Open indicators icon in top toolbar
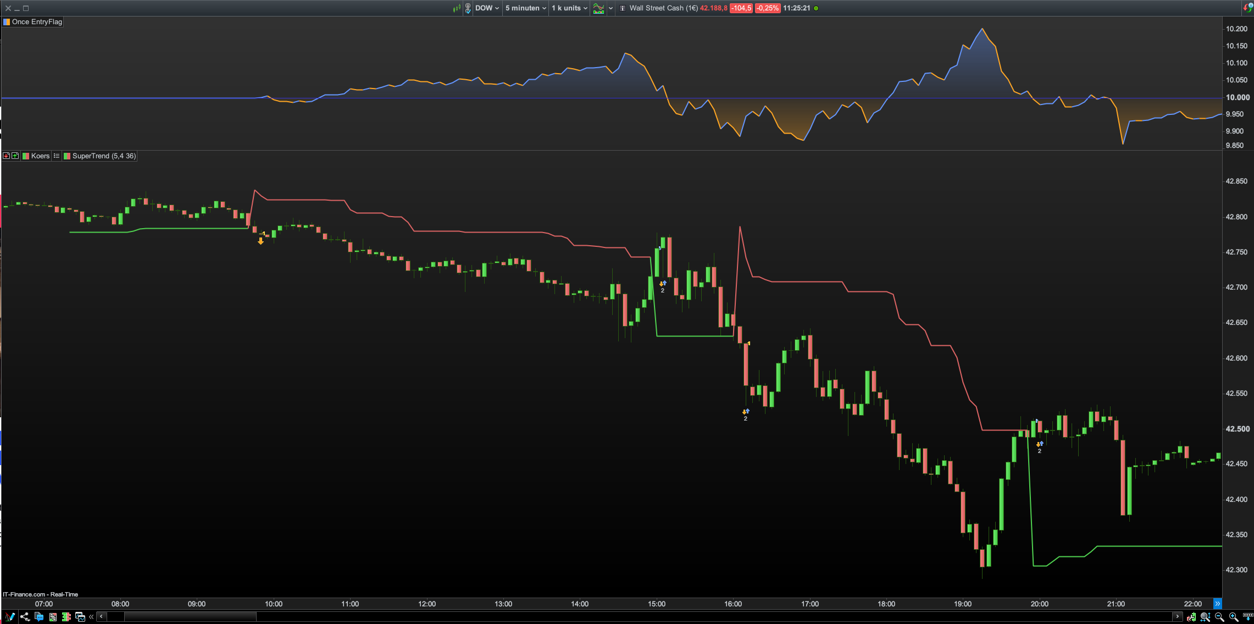Viewport: 1254px width, 624px height. coord(598,8)
